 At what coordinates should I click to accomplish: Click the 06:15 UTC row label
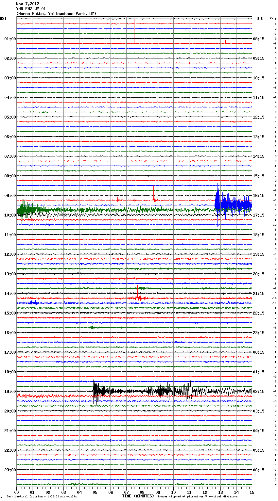pyautogui.click(x=259, y=470)
